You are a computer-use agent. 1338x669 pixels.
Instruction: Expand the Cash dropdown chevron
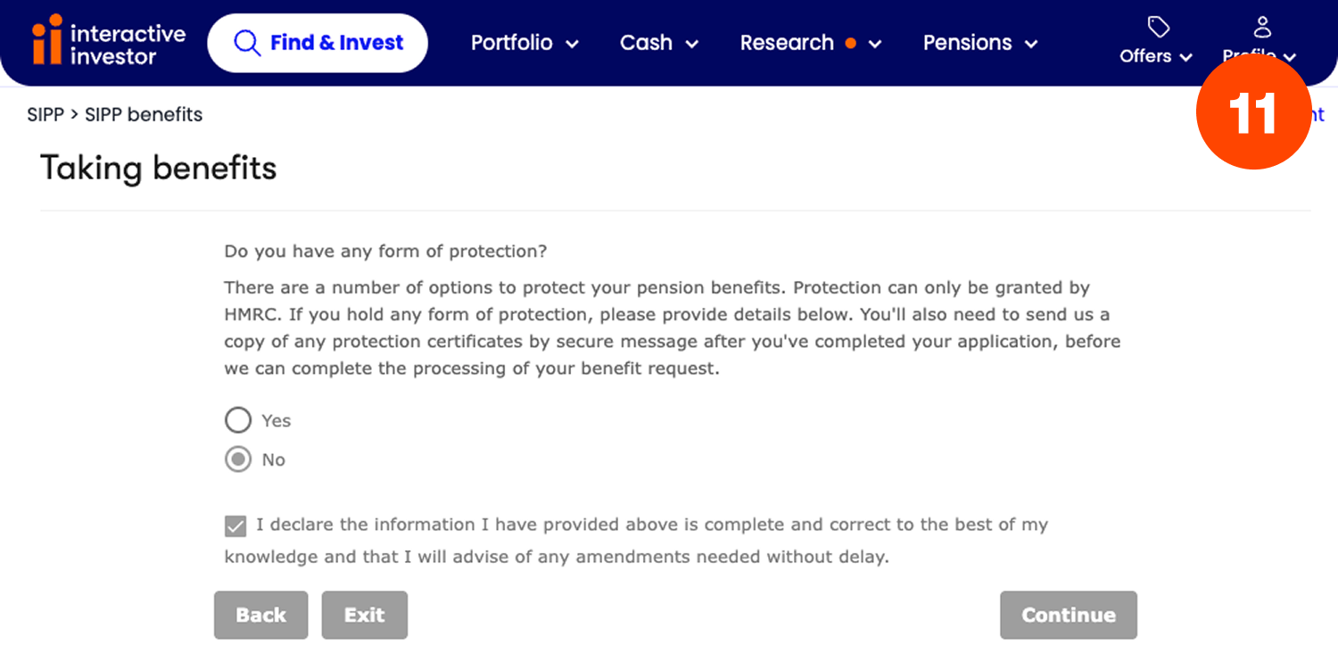691,44
